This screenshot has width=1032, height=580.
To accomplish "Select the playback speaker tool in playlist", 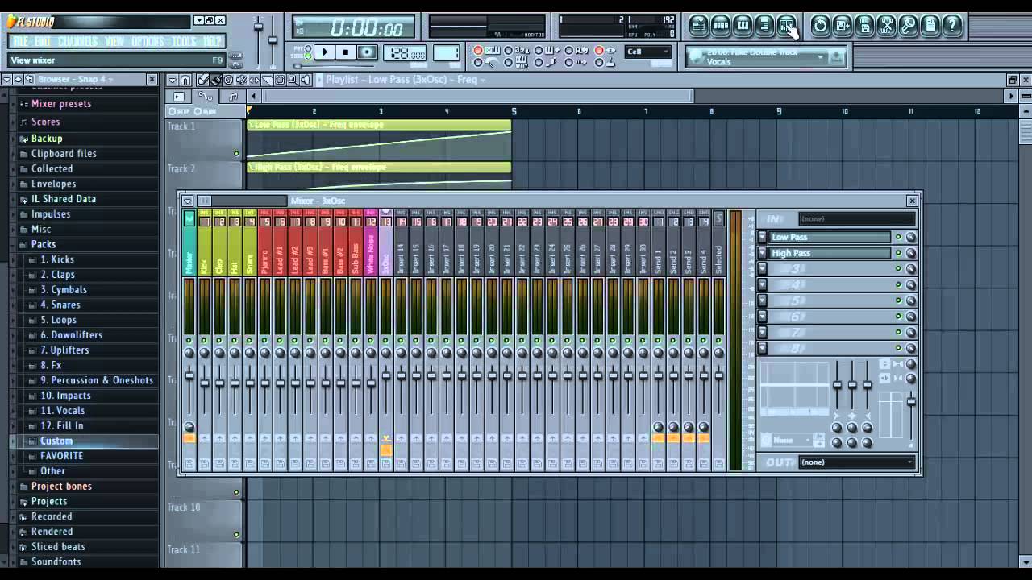I will (x=306, y=80).
